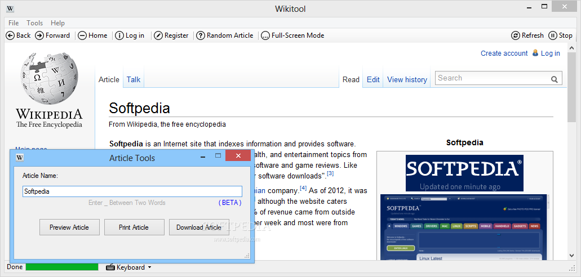581x277 pixels.
Task: Open the View history tab
Action: [407, 79]
